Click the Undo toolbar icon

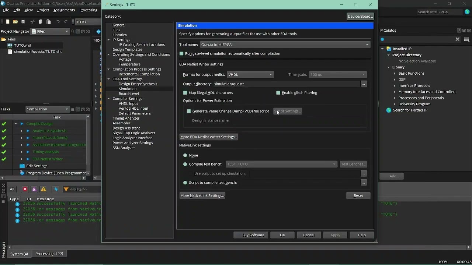tap(58, 22)
